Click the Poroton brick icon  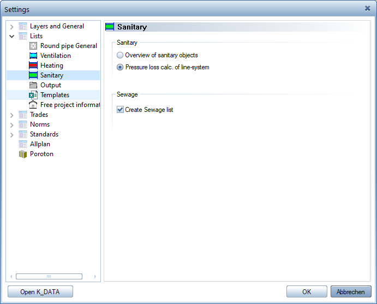tap(23, 154)
